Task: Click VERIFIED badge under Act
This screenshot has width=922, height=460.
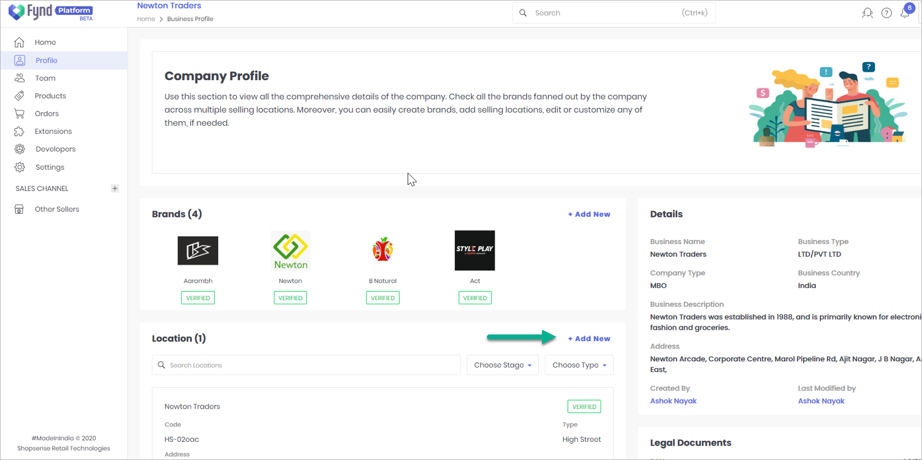Action: point(475,298)
